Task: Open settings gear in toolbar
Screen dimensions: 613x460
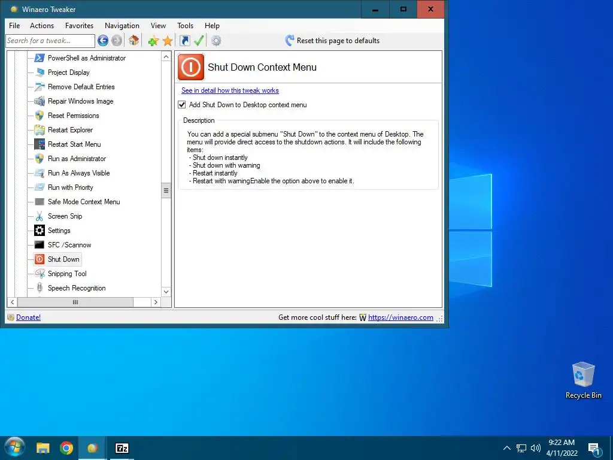Action: pos(216,40)
